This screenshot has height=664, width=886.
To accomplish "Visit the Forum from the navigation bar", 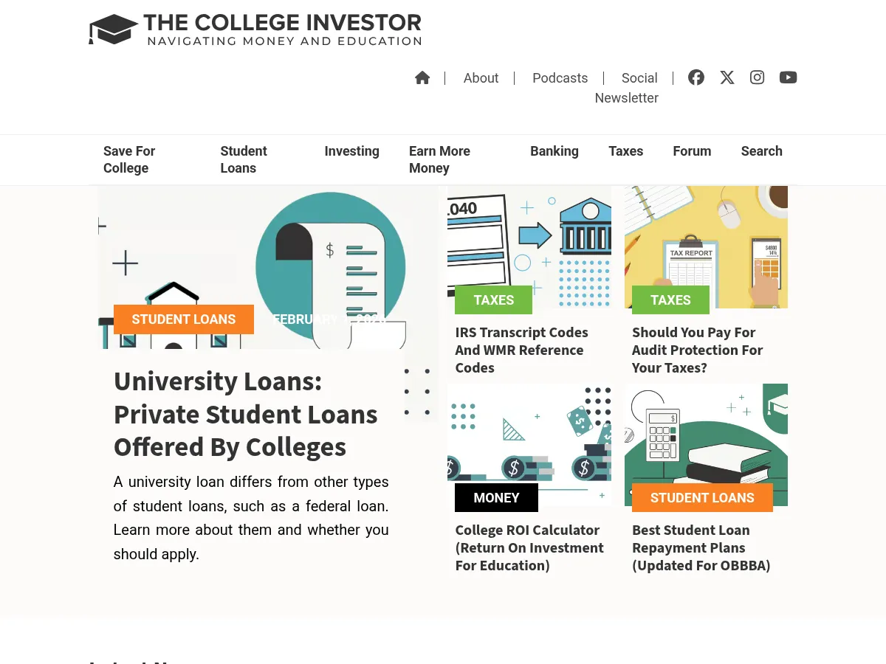I will point(692,151).
